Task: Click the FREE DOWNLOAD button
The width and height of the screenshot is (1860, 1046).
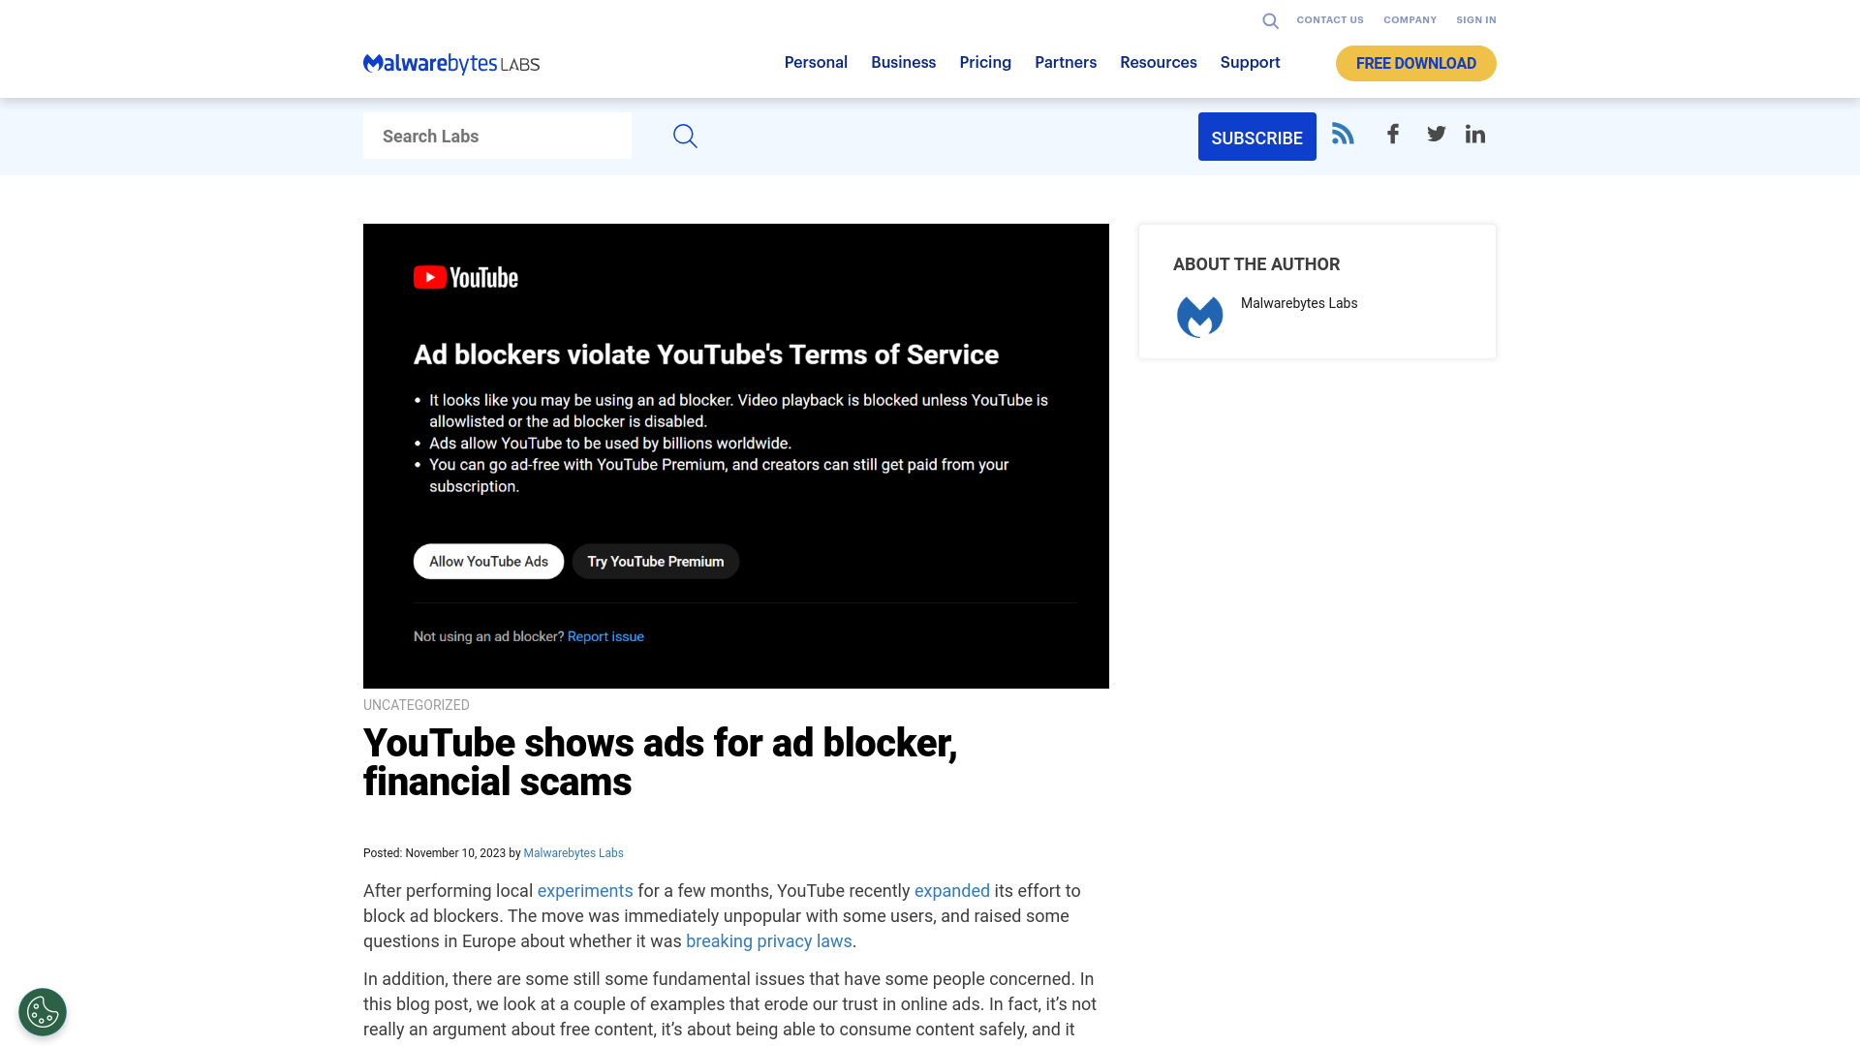Action: [1415, 63]
